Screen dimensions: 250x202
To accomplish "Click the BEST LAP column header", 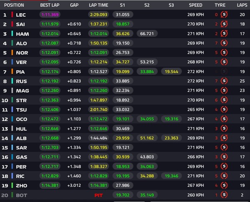I will point(50,5).
